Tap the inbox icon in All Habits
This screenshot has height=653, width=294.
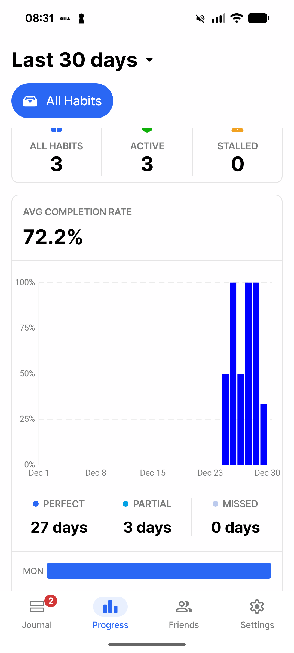pyautogui.click(x=30, y=101)
